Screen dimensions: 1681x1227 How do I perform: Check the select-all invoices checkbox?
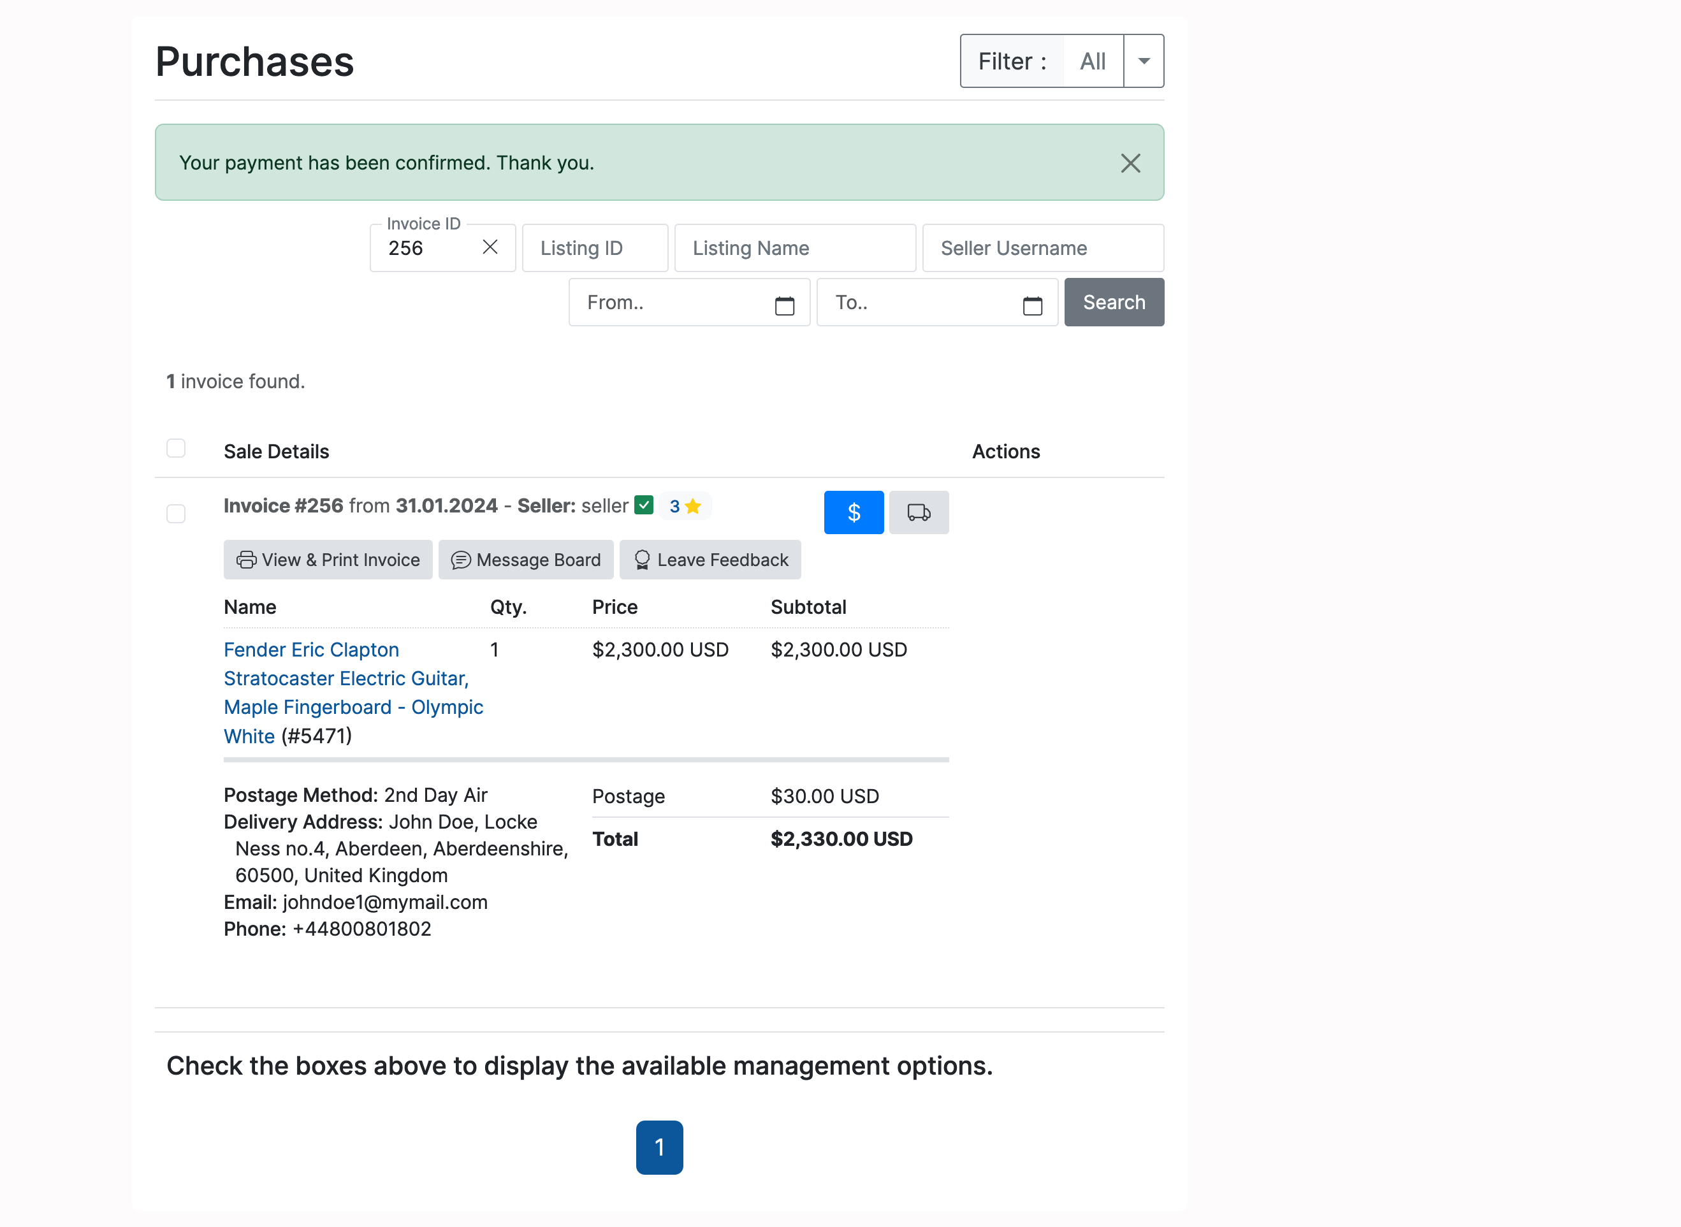[176, 449]
